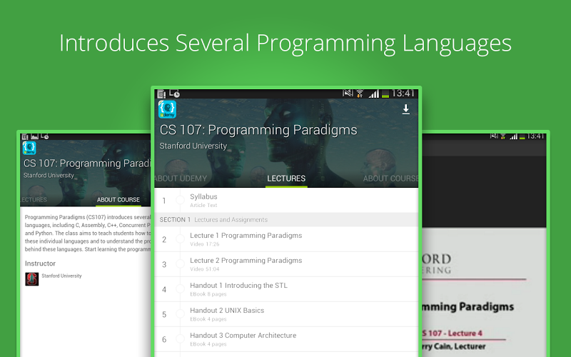
Task: Open the Syllabus article
Action: [x=286, y=201]
